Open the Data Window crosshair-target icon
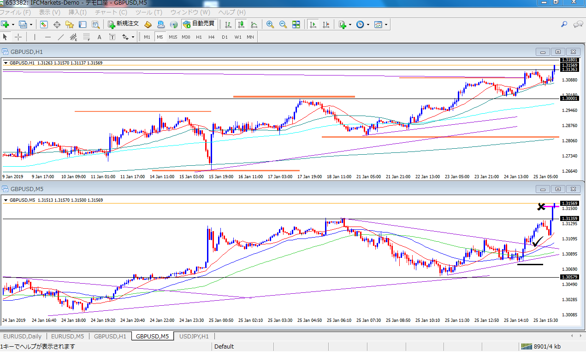This screenshot has height=355, width=586. (x=57, y=24)
